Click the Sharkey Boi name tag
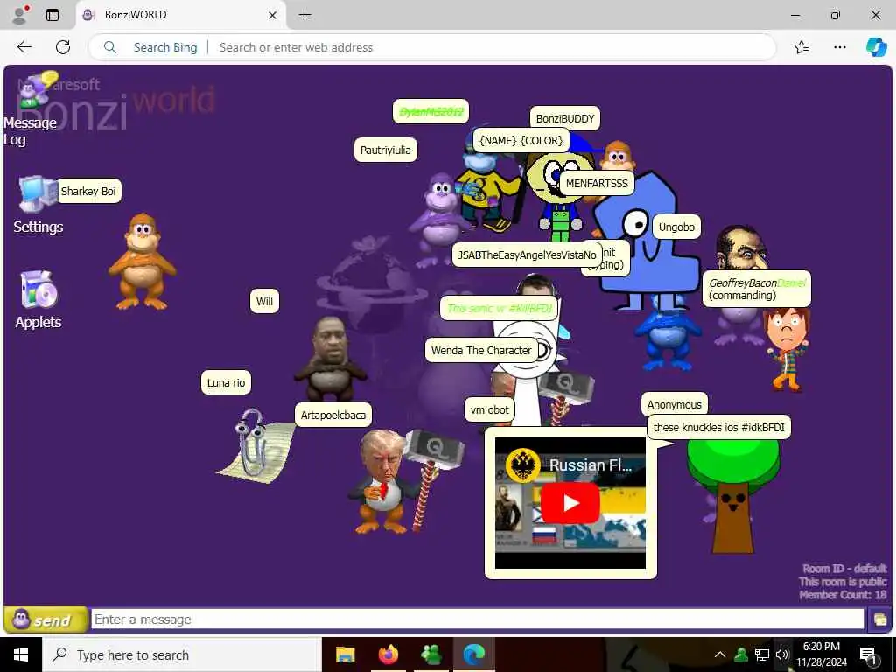This screenshot has width=896, height=672. [x=88, y=191]
